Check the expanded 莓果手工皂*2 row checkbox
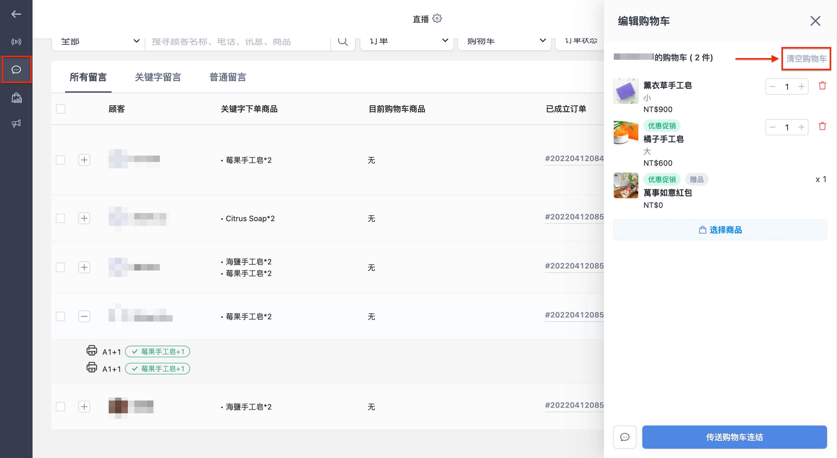Screen dimensions: 837x458 pyautogui.click(x=61, y=316)
